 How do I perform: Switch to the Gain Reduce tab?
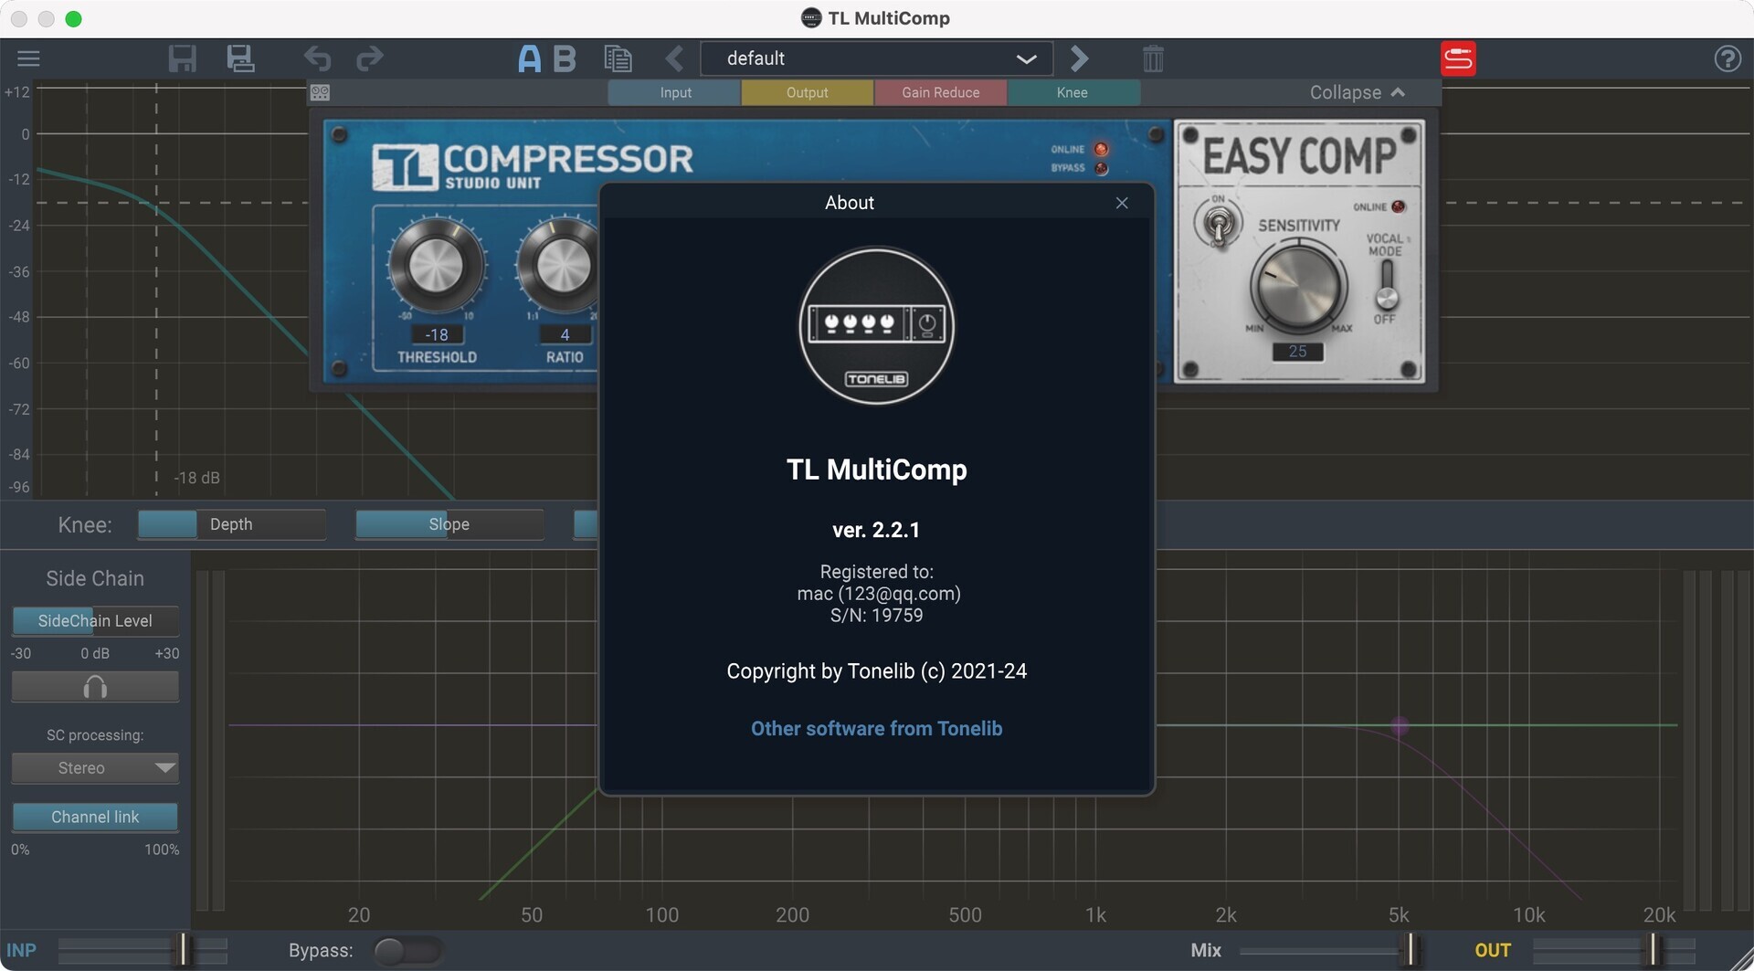point(940,92)
